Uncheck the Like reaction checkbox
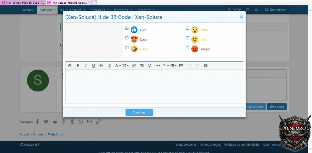The width and height of the screenshot is (312, 153). (127, 28)
